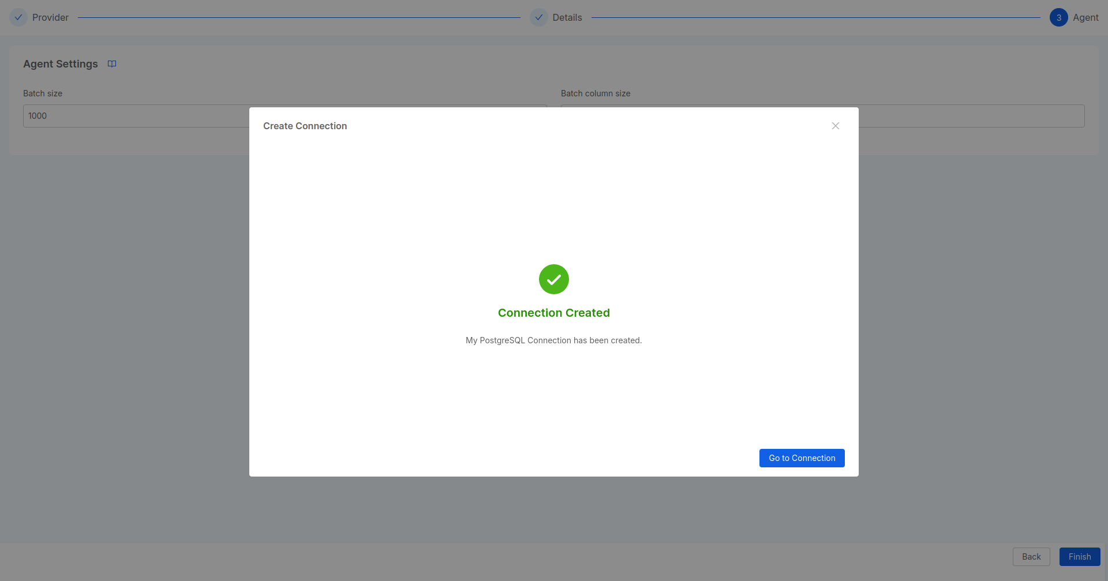The image size is (1108, 581).
Task: Select the Provider step in the wizard stepper
Action: [x=51, y=17]
